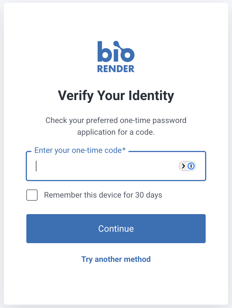
Task: Choose a different verification method
Action: coord(116,259)
